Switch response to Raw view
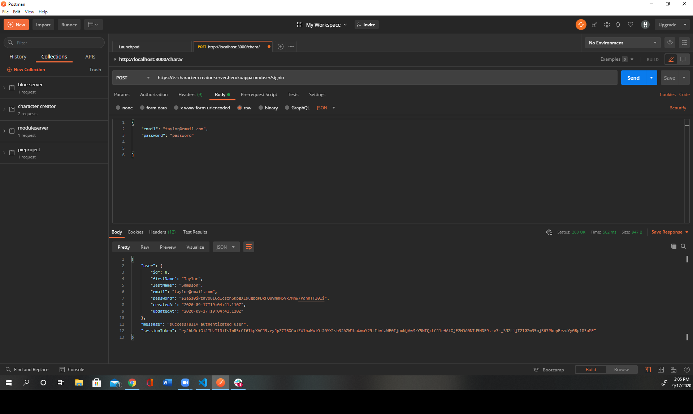The height and width of the screenshot is (414, 693). click(144, 247)
